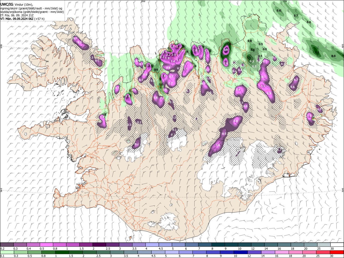Viewport: 344px width, 258px height.
Task: Select the medium blue rain swatch between 8 and 9
Action: (x=213, y=252)
